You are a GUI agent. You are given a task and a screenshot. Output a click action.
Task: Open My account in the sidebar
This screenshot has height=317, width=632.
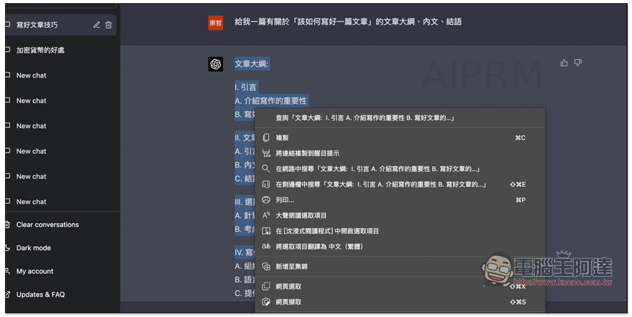pos(35,272)
